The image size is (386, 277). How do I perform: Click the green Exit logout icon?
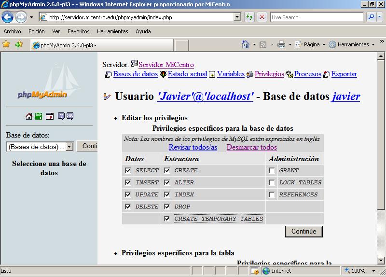click(40, 116)
